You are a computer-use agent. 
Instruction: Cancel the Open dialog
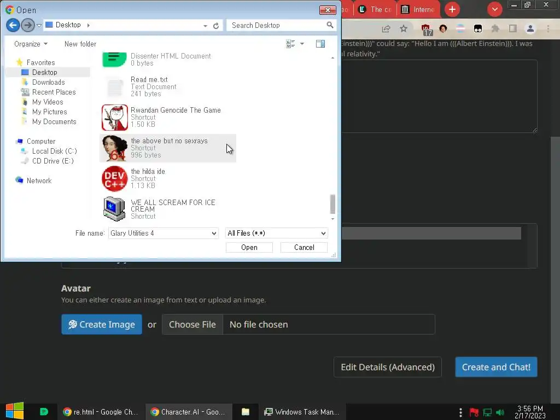pos(304,248)
